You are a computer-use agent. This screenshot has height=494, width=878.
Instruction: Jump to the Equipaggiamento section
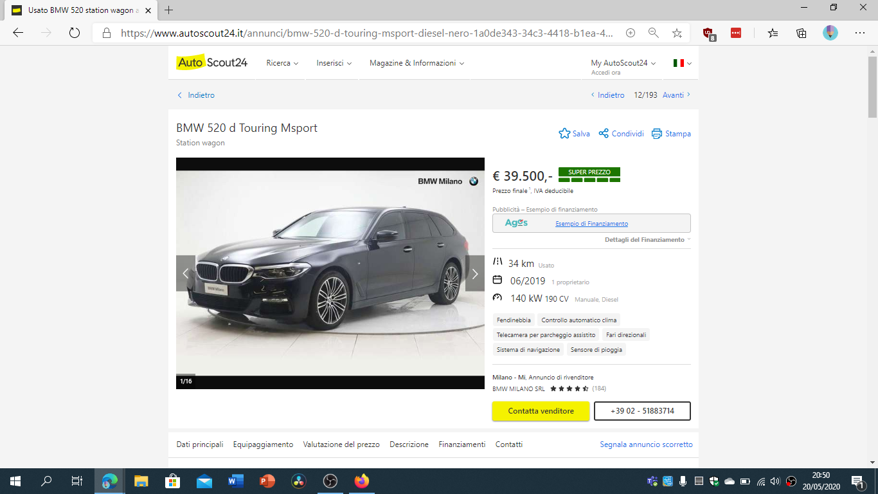point(264,444)
